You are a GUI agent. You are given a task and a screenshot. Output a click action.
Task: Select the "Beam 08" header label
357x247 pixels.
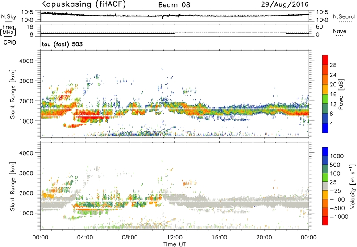[x=174, y=5]
